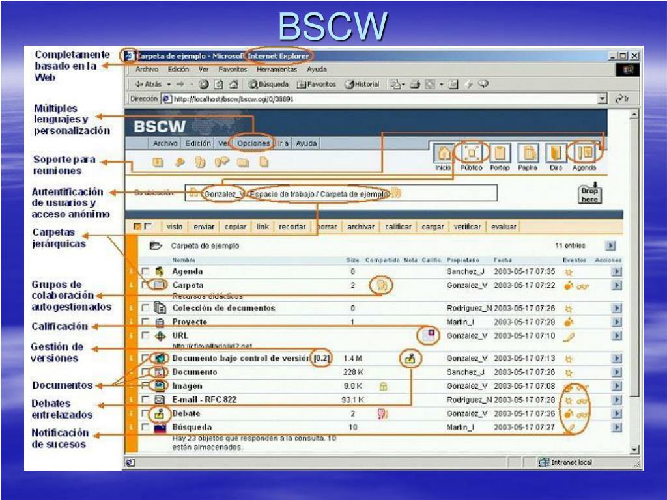Click the copiar action button
667x500 pixels.
tap(236, 227)
